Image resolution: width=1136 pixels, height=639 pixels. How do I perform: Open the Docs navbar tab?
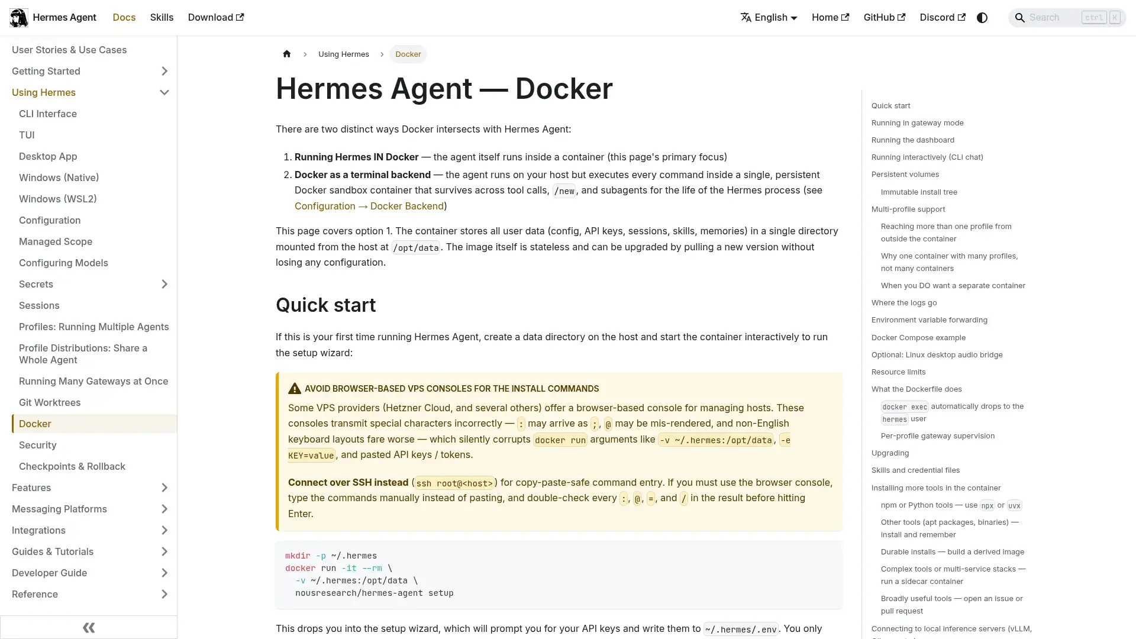click(124, 17)
